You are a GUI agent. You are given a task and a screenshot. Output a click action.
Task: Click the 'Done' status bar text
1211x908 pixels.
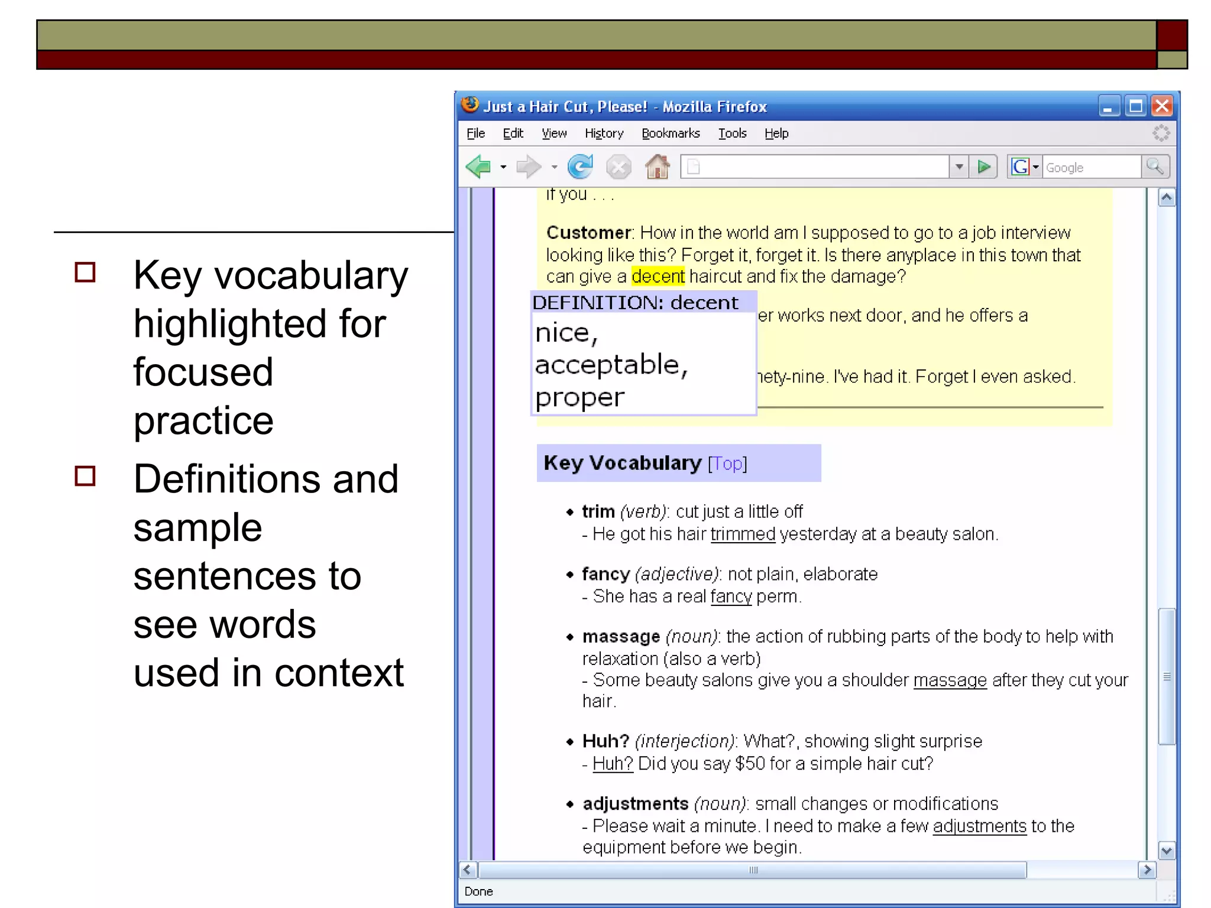[x=478, y=891]
